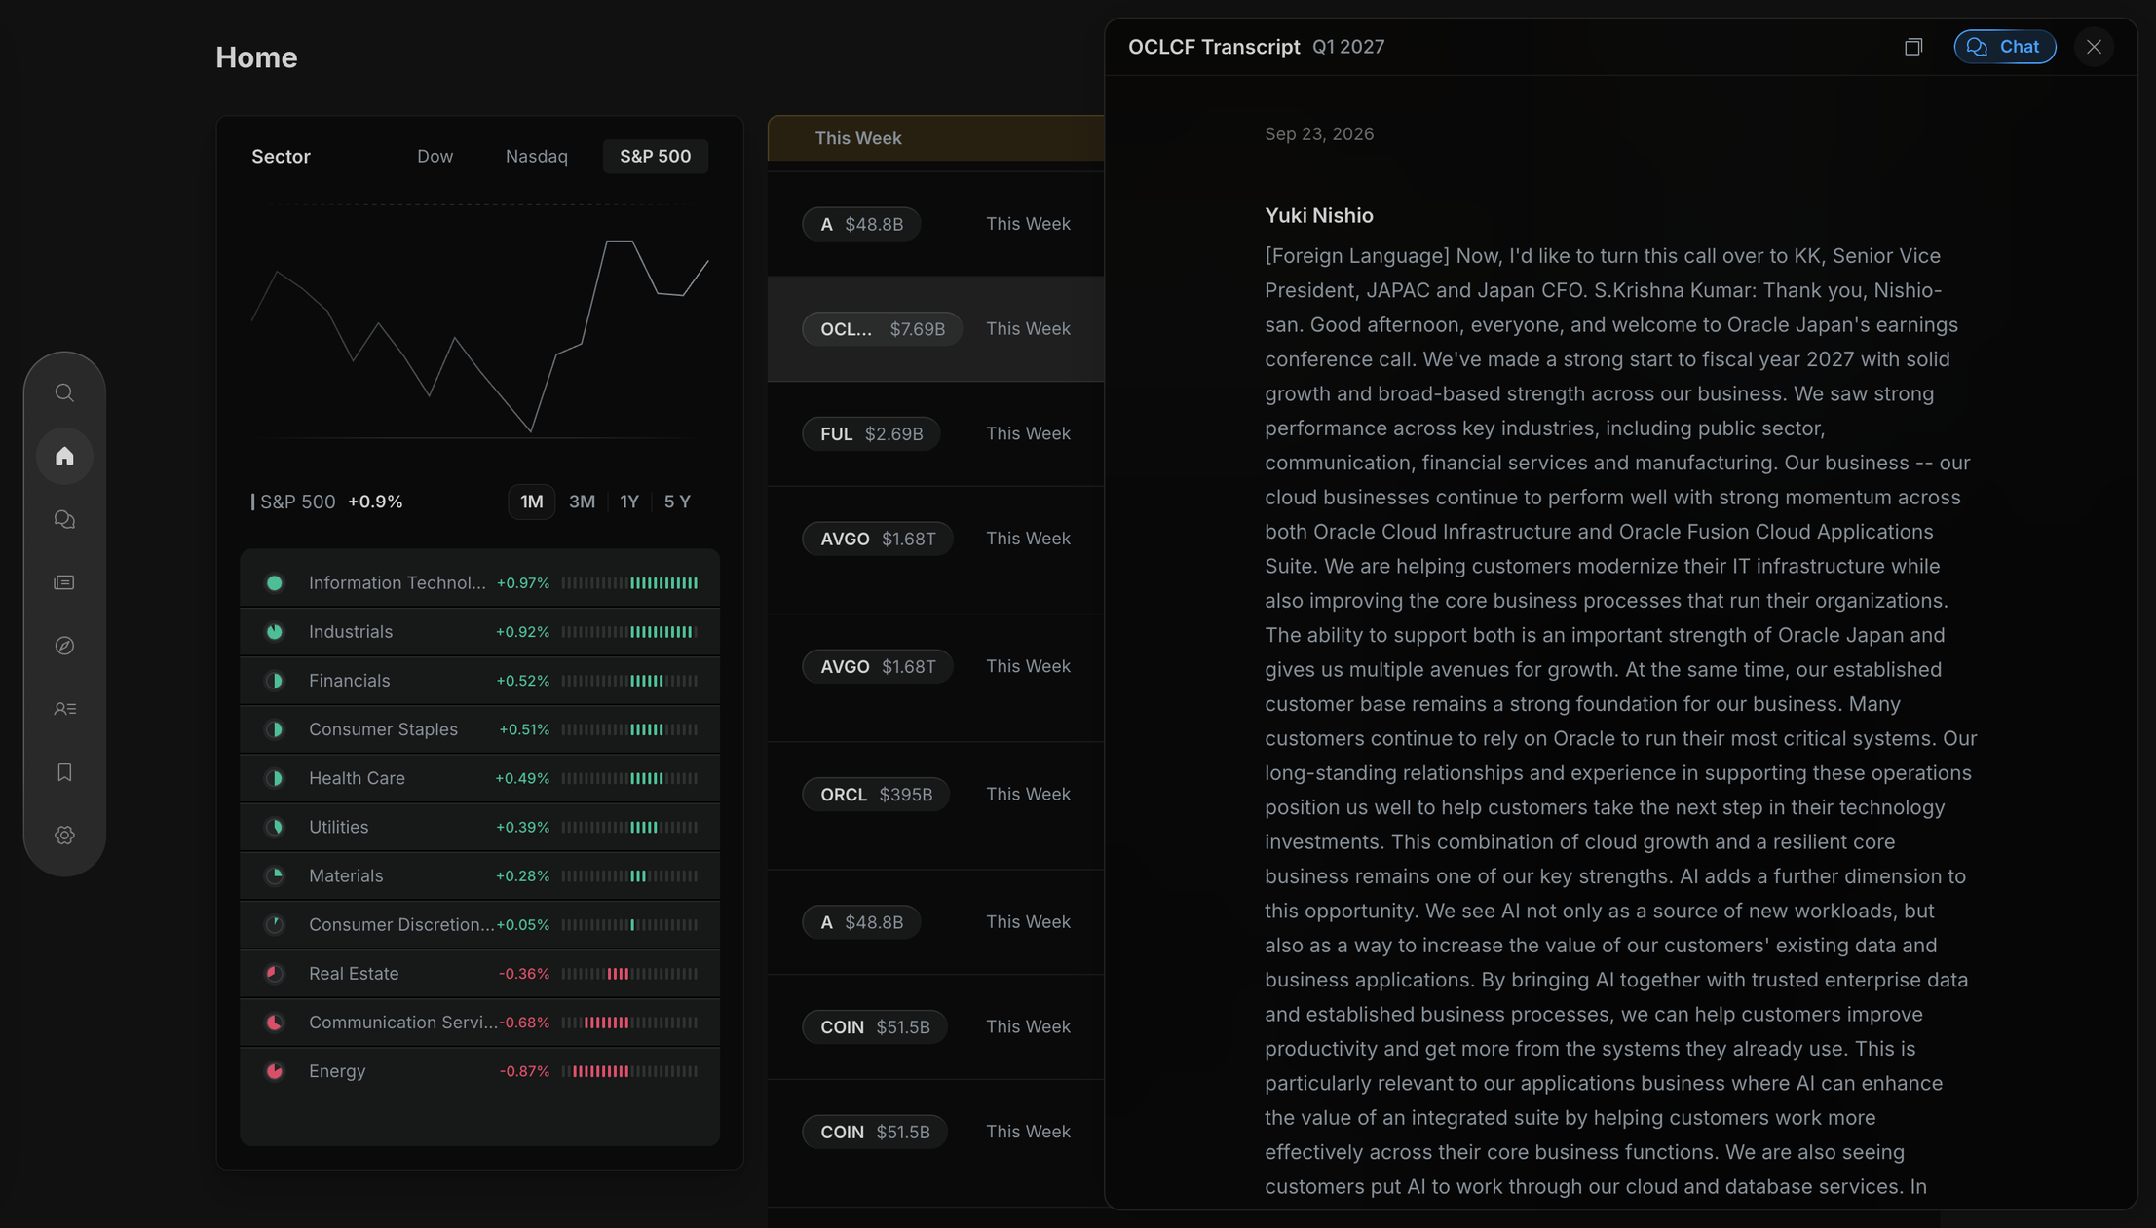
Task: Click the Utilities sector pie icon
Action: (275, 827)
